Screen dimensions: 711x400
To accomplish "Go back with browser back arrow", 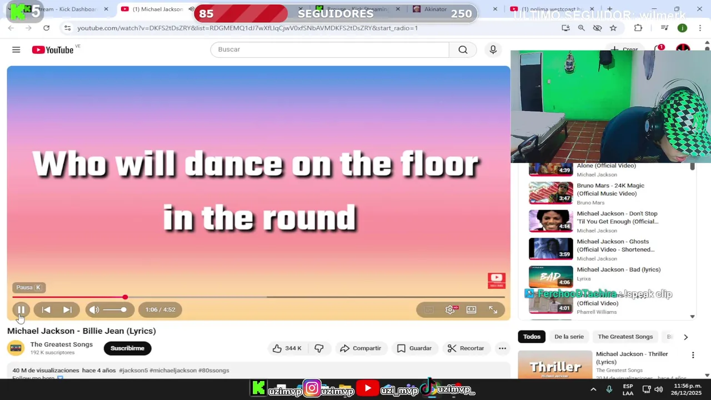I will (x=11, y=28).
